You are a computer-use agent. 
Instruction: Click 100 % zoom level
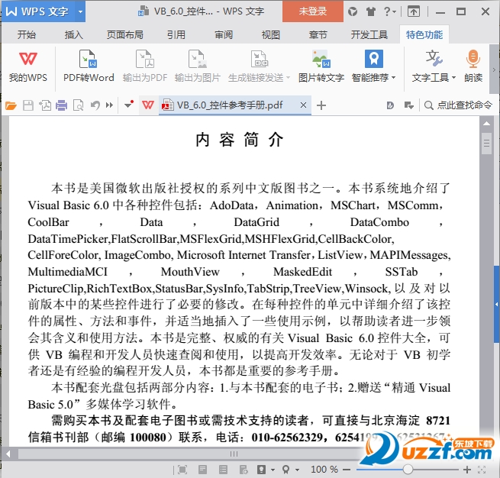click(324, 470)
